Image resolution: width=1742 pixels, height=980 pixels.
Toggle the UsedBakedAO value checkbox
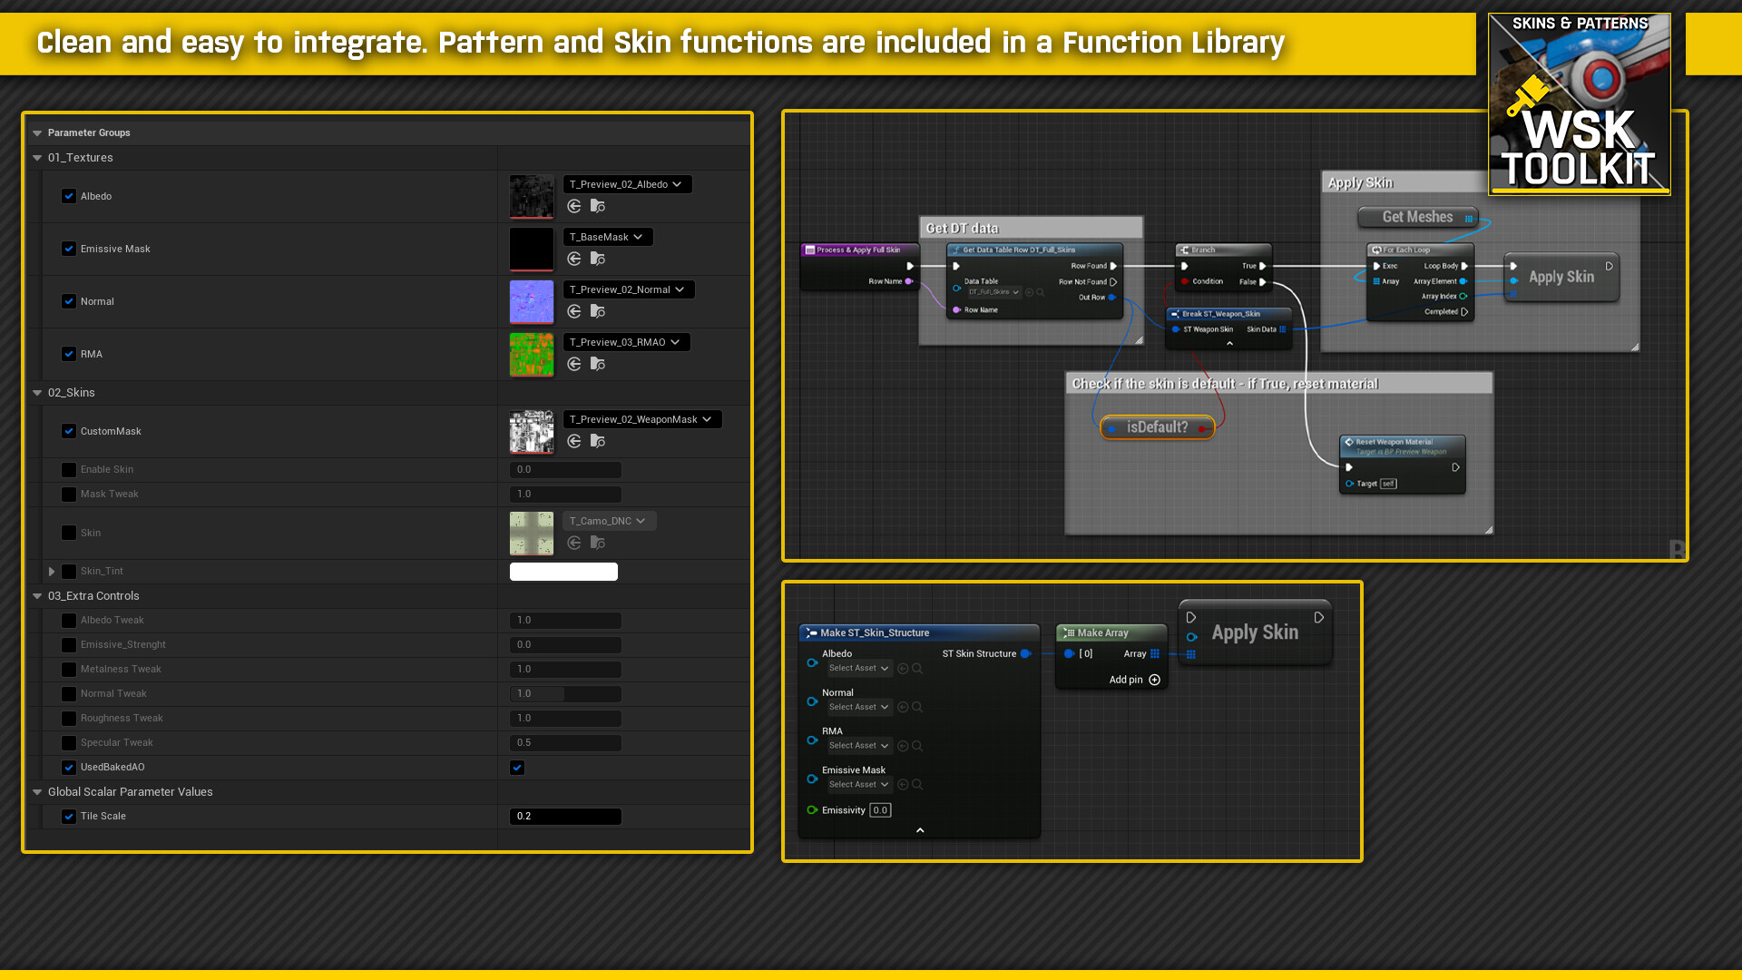tap(517, 768)
